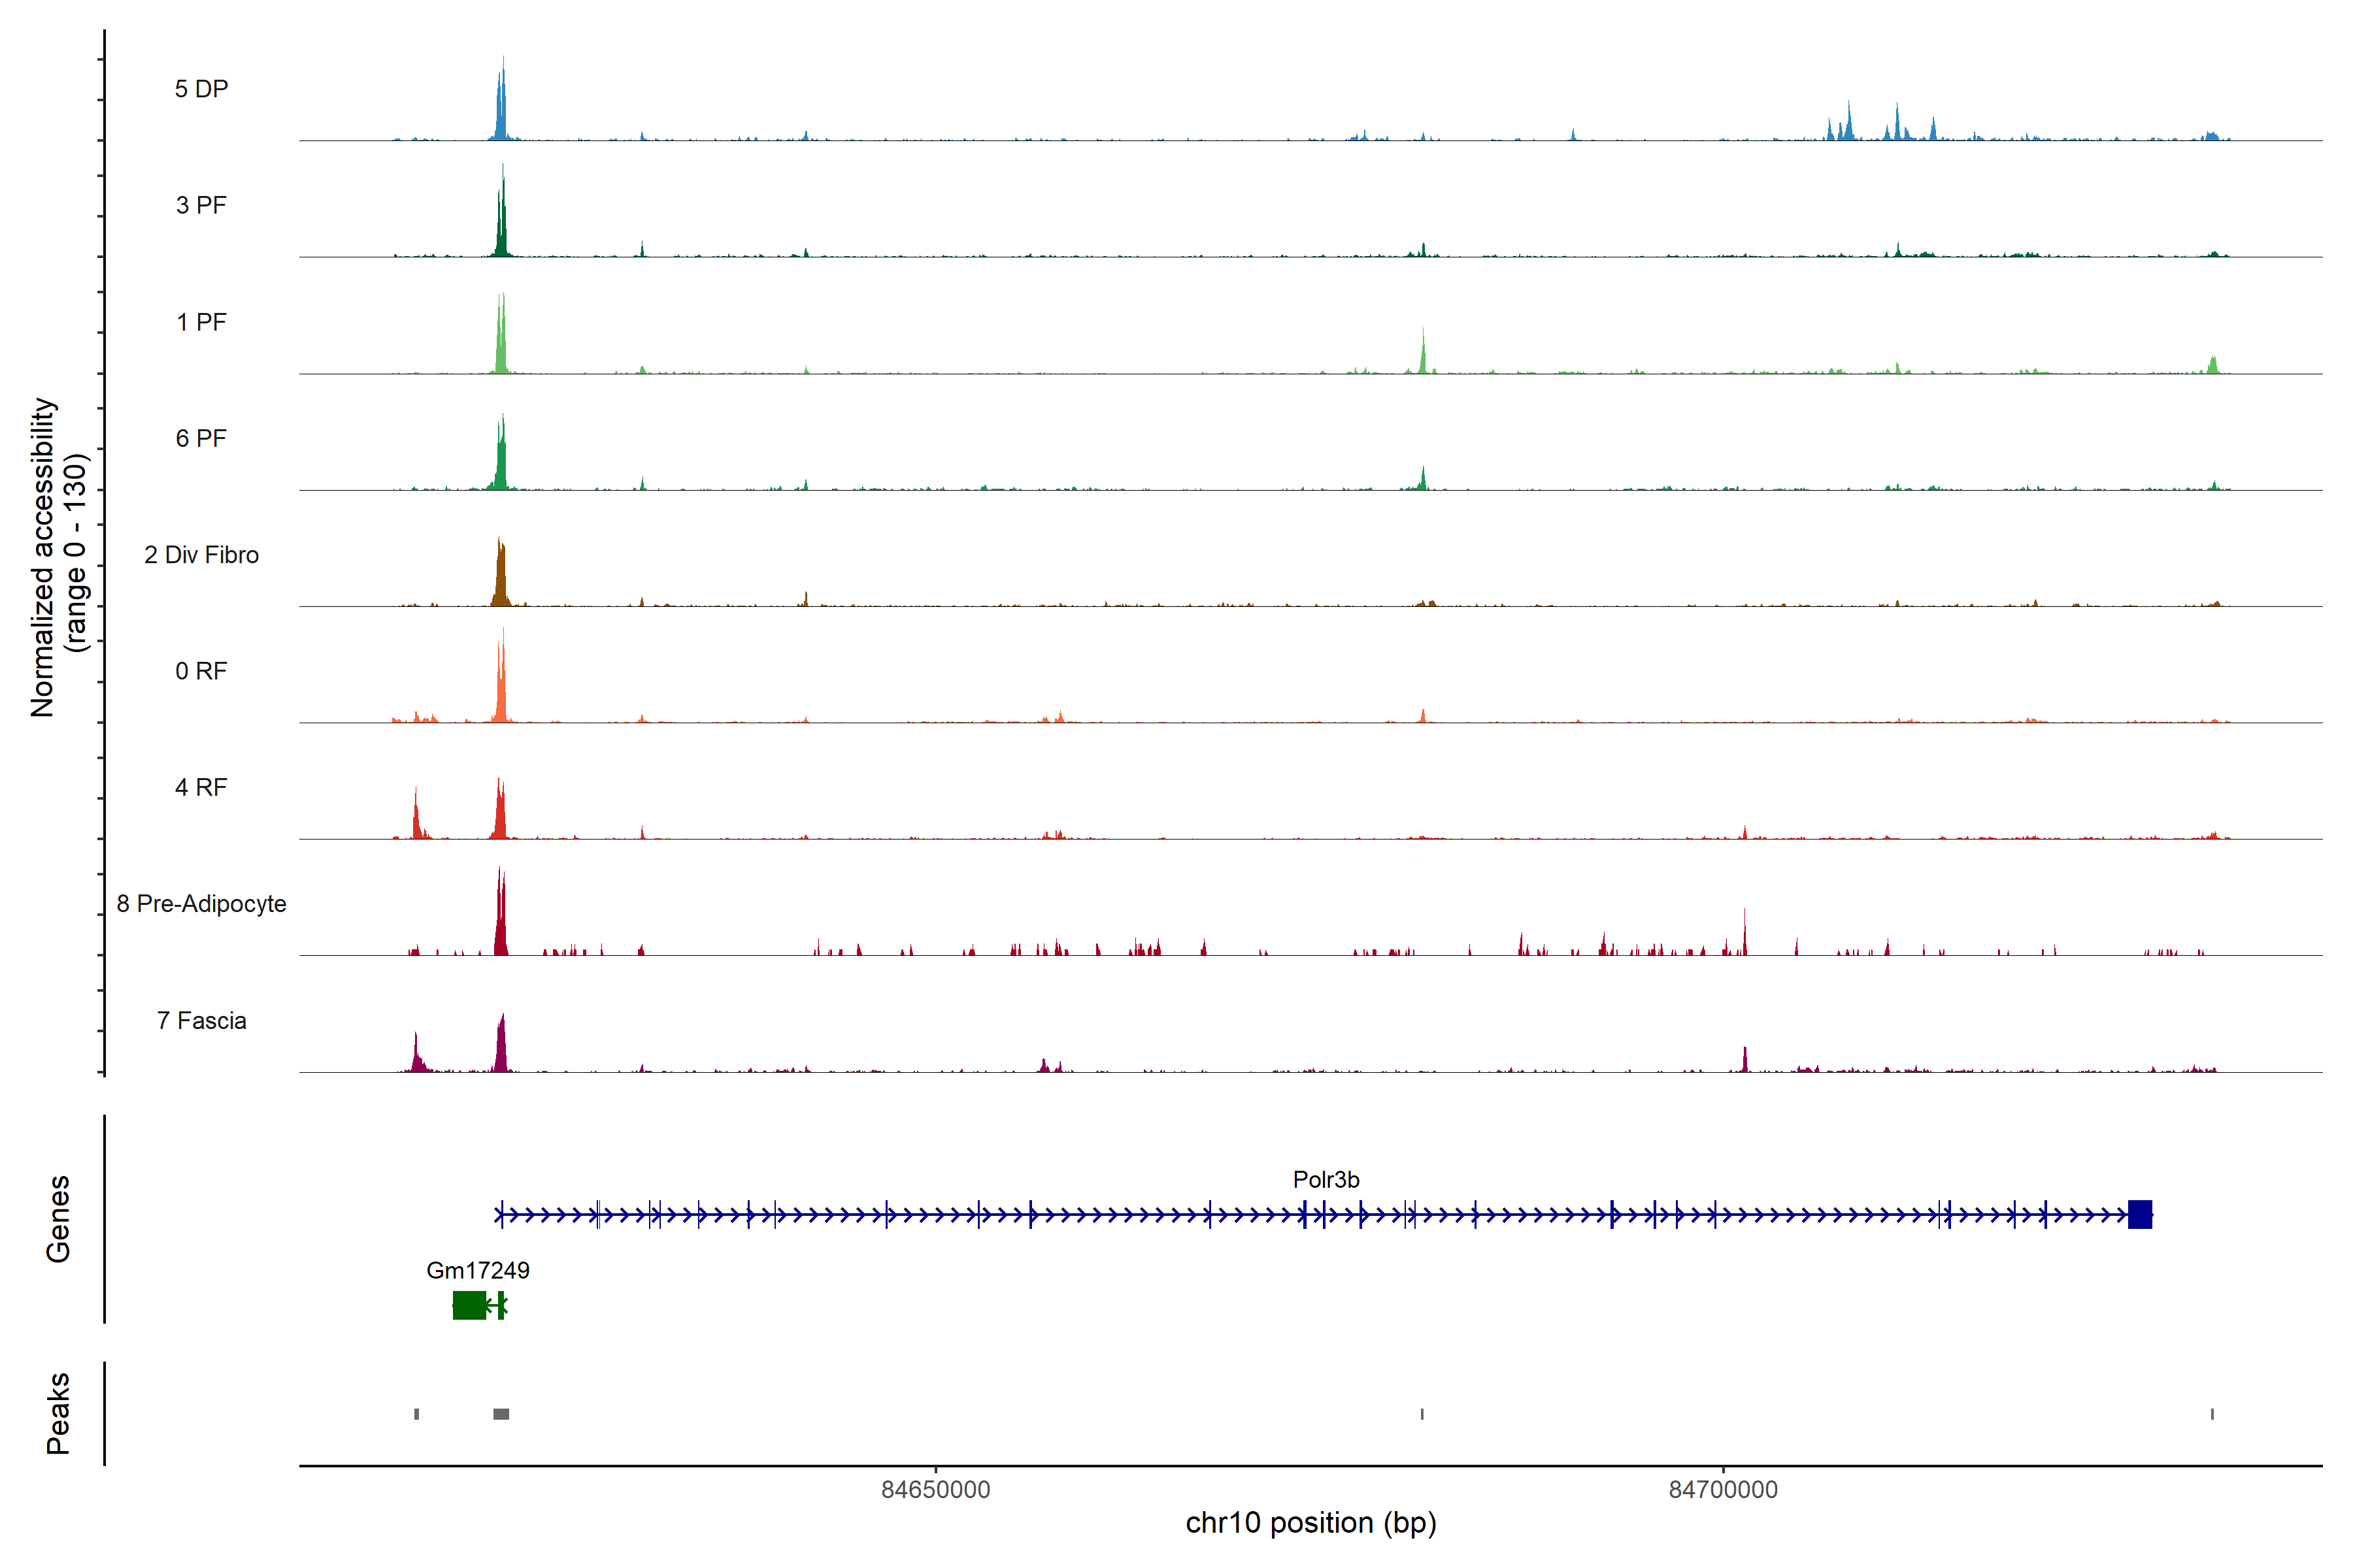The width and height of the screenshot is (2353, 1568).
Task: Click the green Gm17249 exon block
Action: 469,1305
